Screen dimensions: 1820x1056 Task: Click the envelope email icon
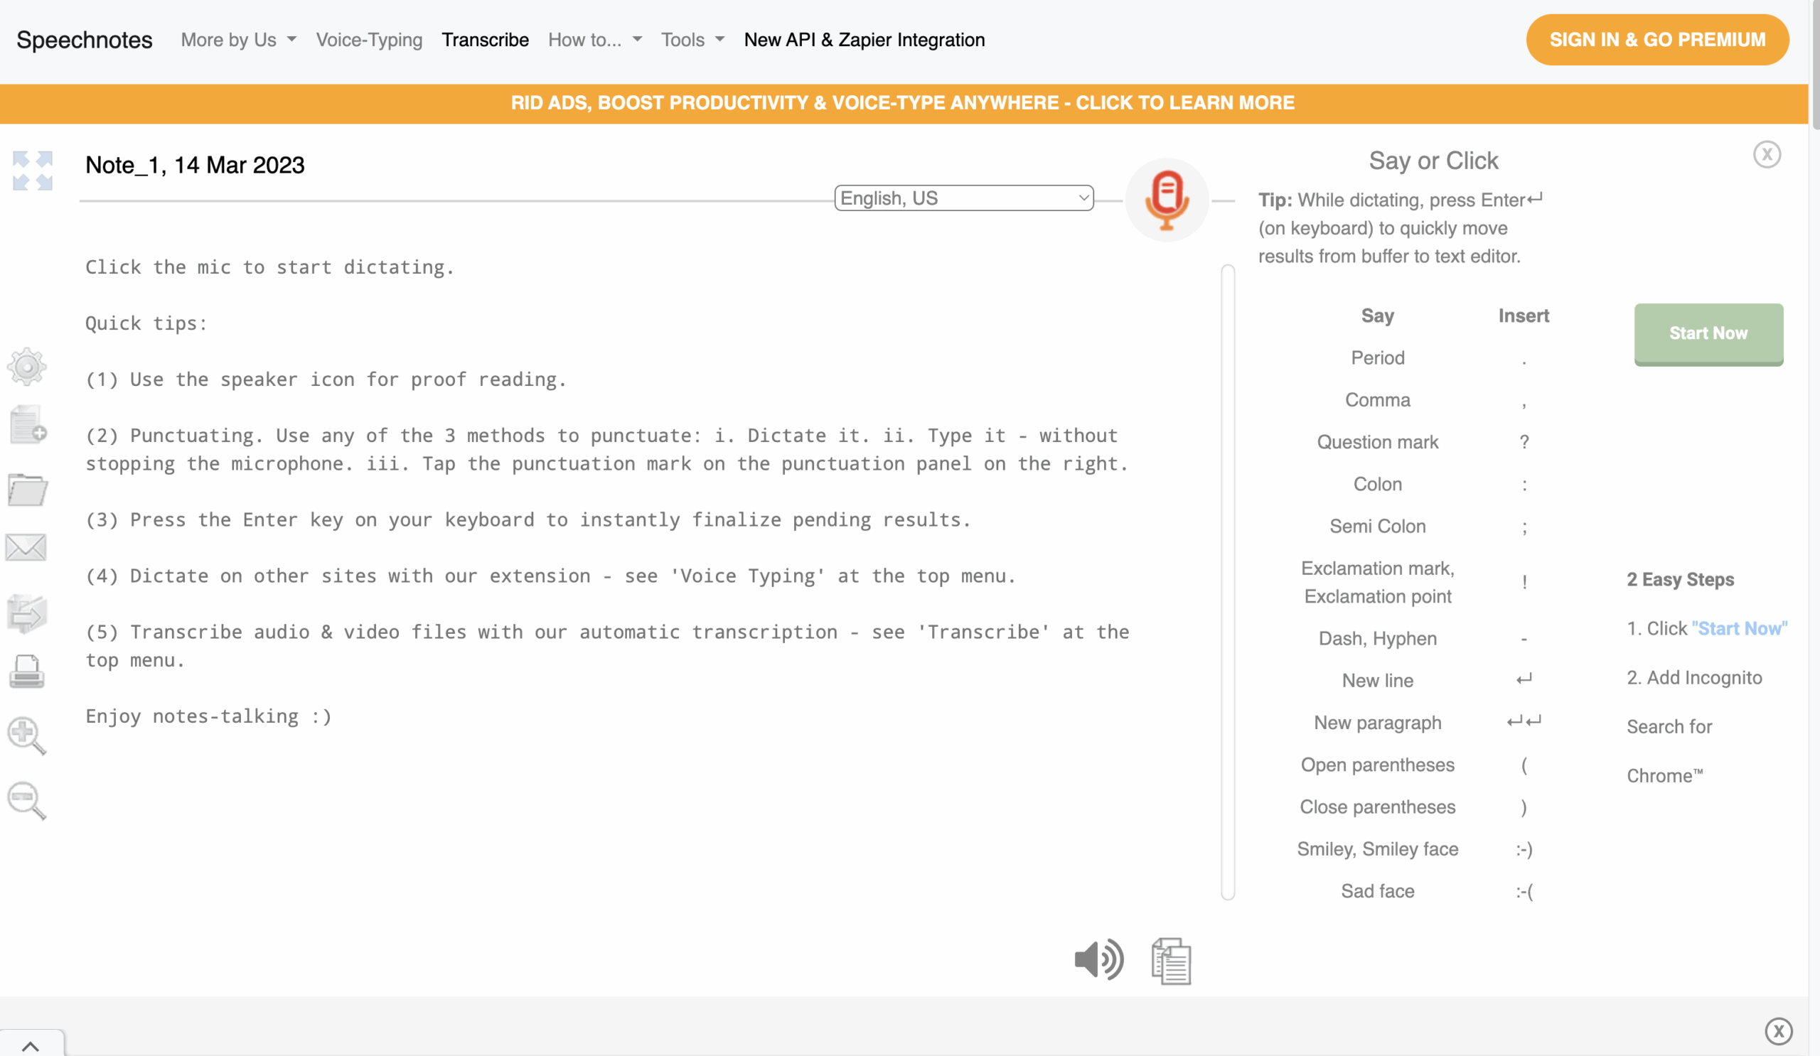26,547
